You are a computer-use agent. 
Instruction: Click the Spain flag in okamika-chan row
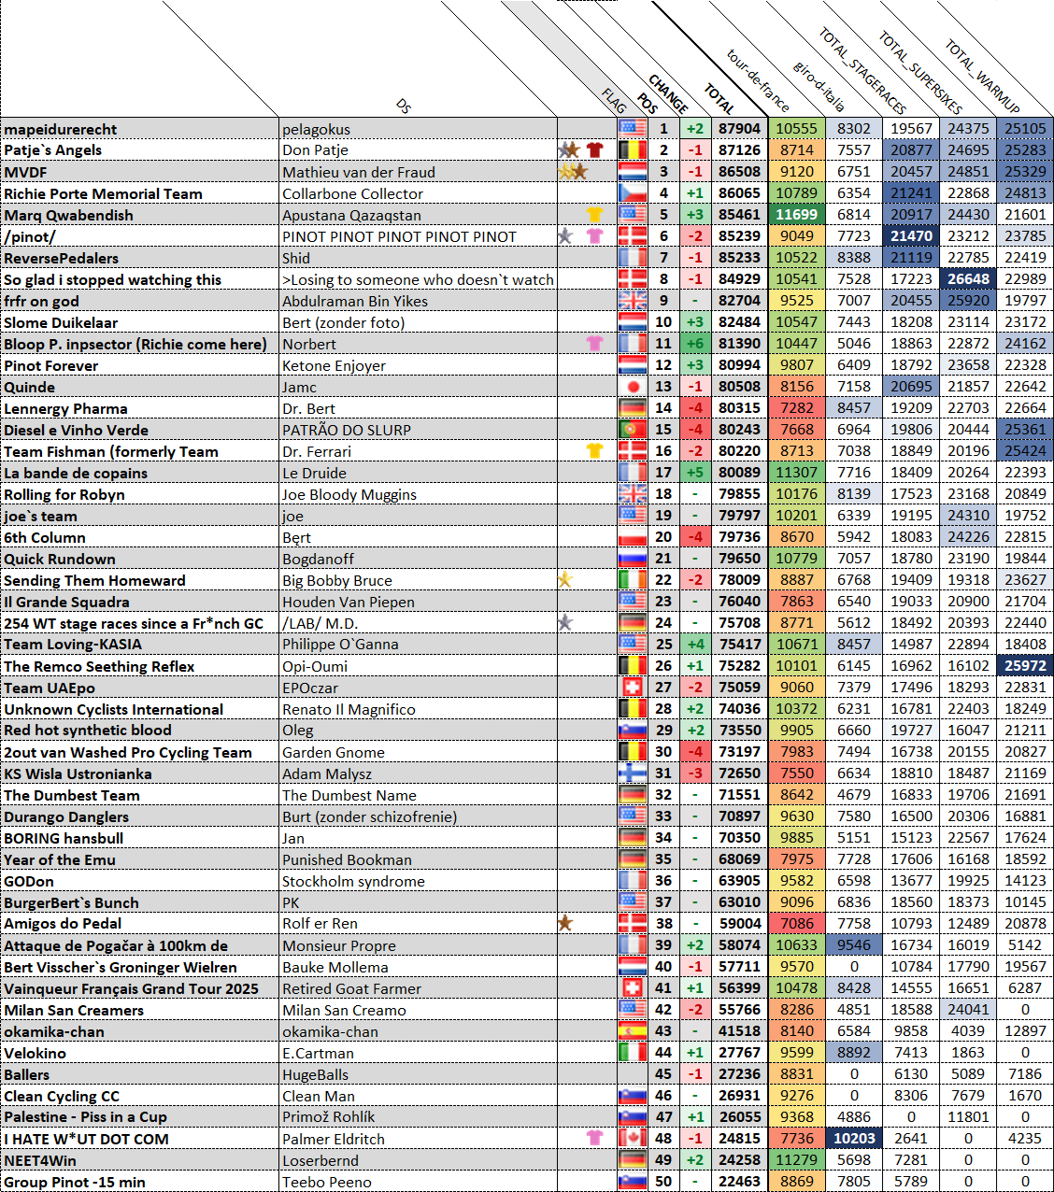click(x=633, y=1030)
